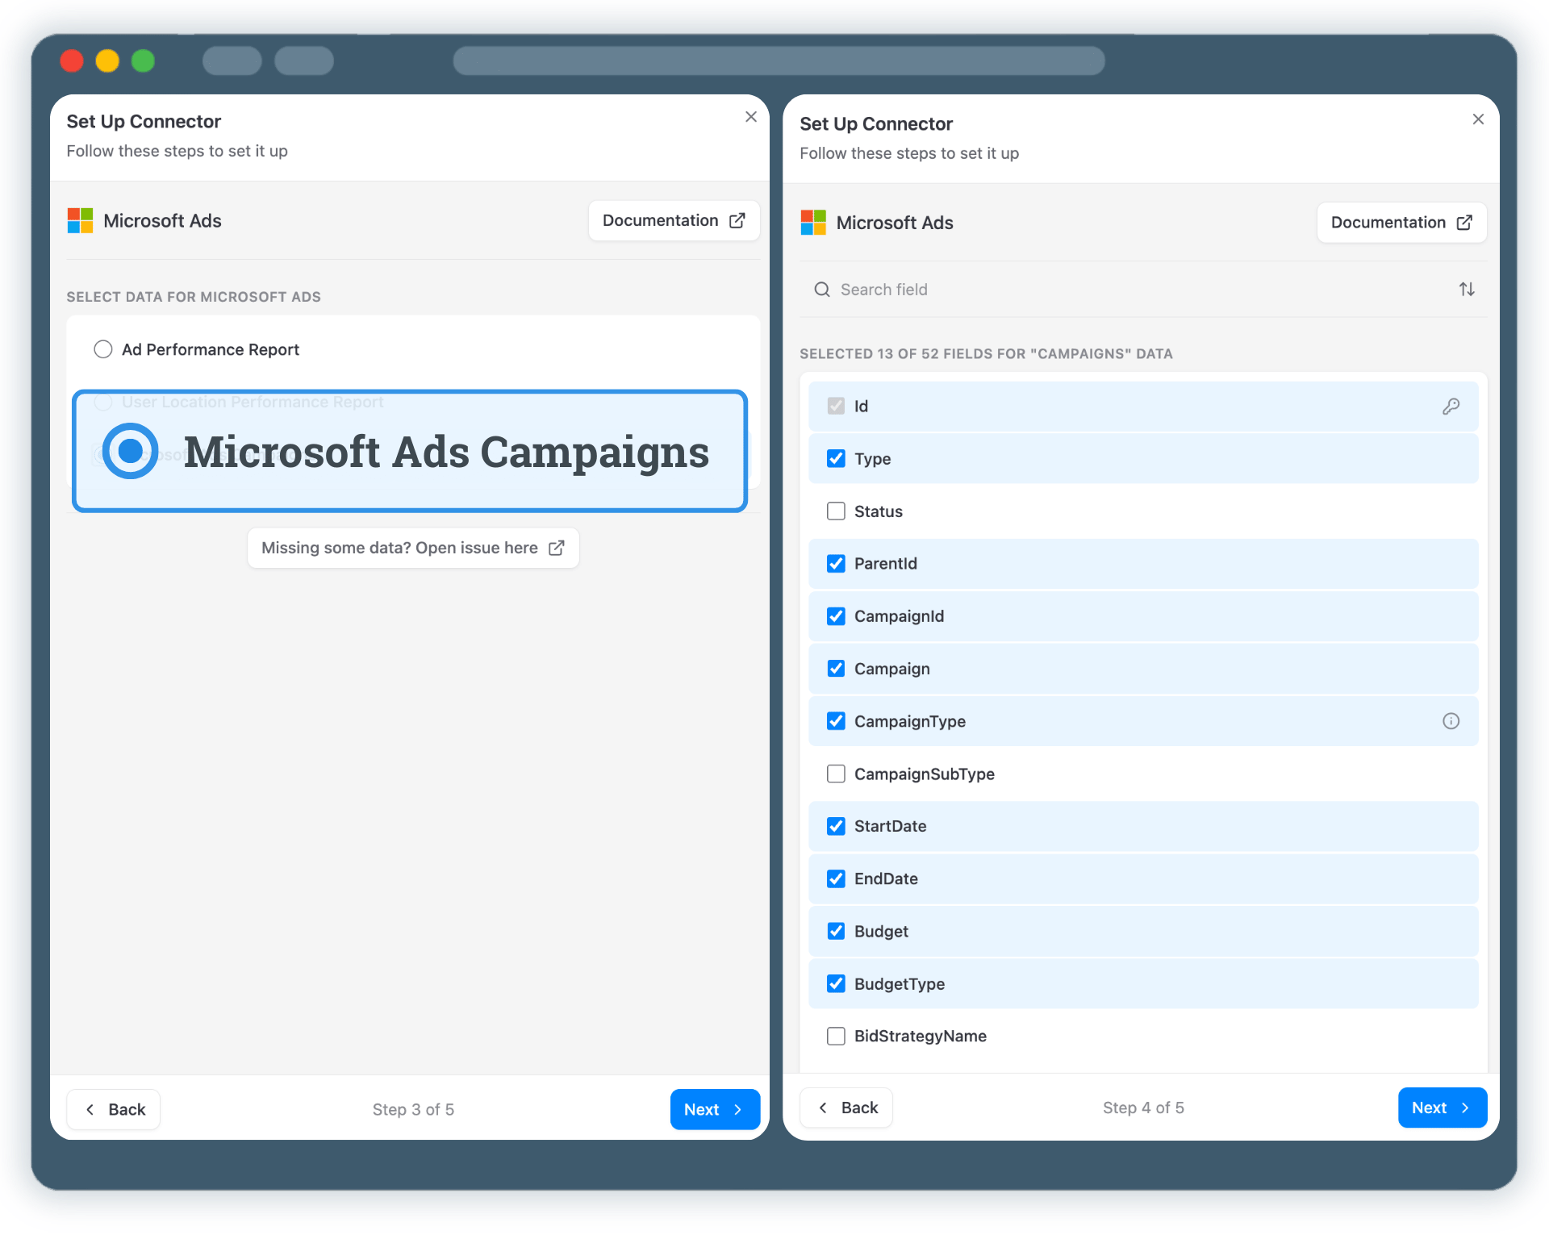This screenshot has width=1549, height=1260.
Task: Click Back on the step 3 panel
Action: point(113,1109)
